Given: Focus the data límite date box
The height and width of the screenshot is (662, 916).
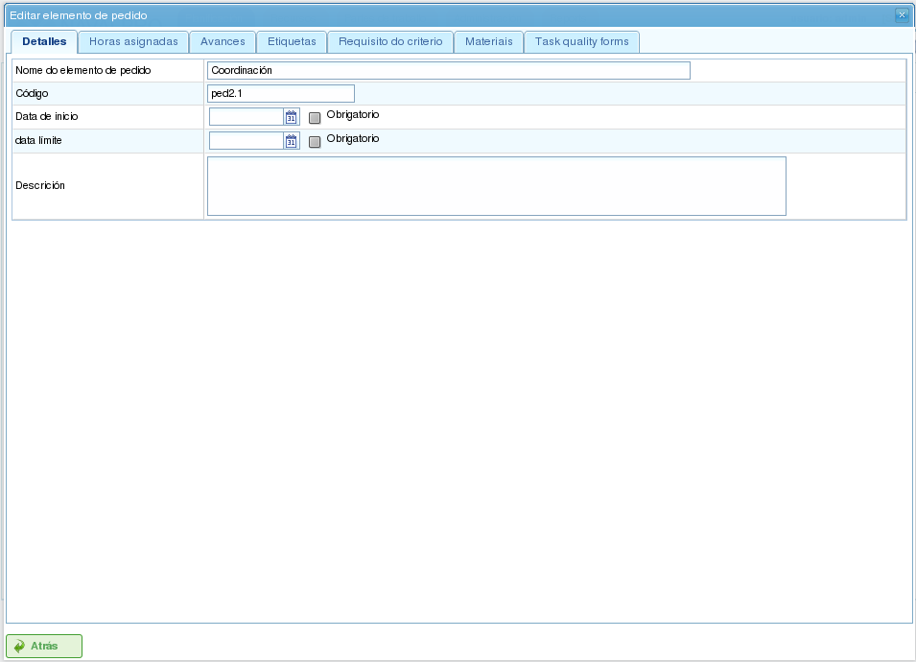Looking at the screenshot, I should click(x=246, y=141).
